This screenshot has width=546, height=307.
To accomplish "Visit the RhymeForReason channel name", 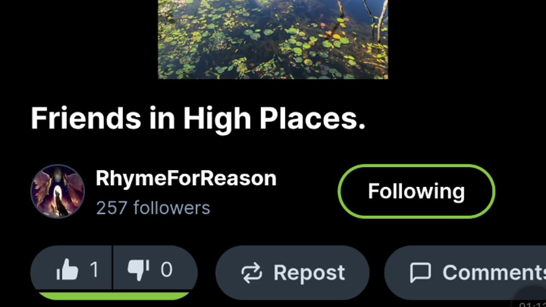I will [x=186, y=178].
